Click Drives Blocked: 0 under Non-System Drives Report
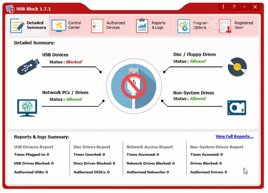This screenshot has height=193, width=268. point(206,163)
